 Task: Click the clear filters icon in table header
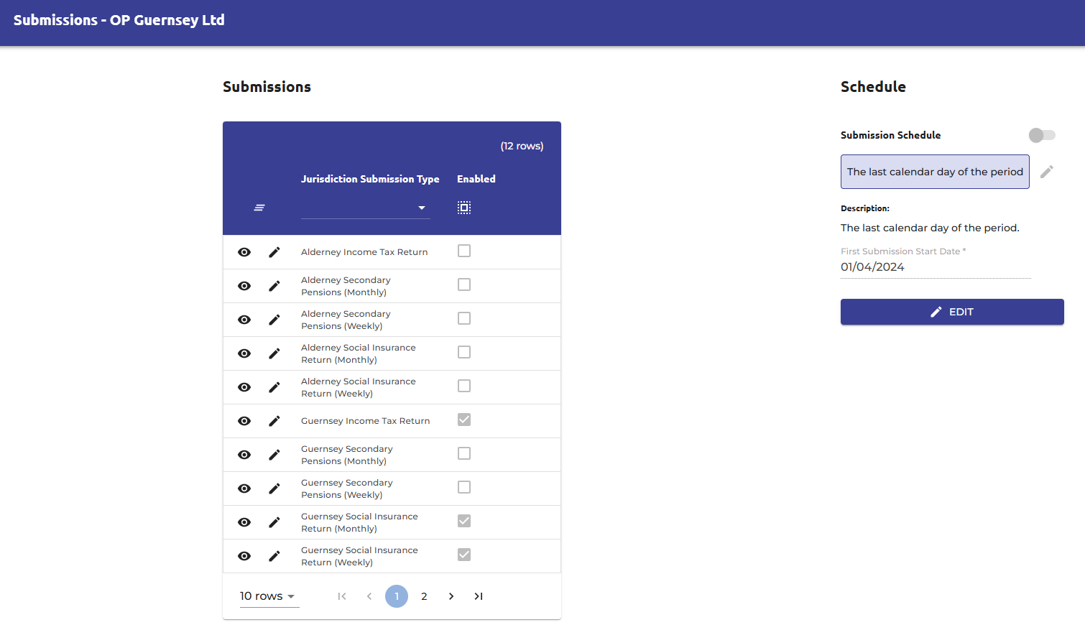tap(259, 208)
